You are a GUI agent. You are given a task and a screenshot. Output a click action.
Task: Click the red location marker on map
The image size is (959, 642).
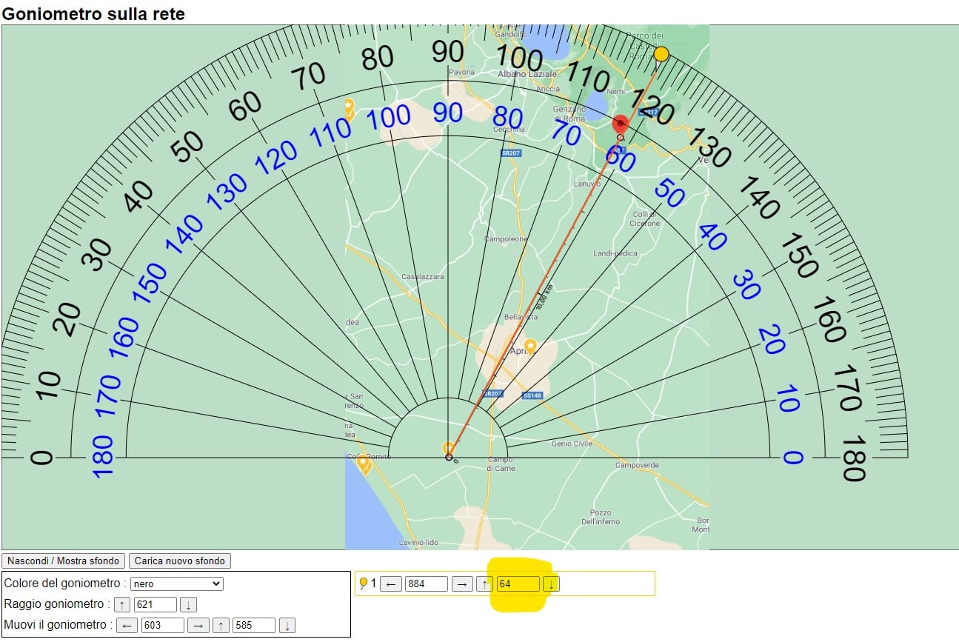[x=621, y=124]
